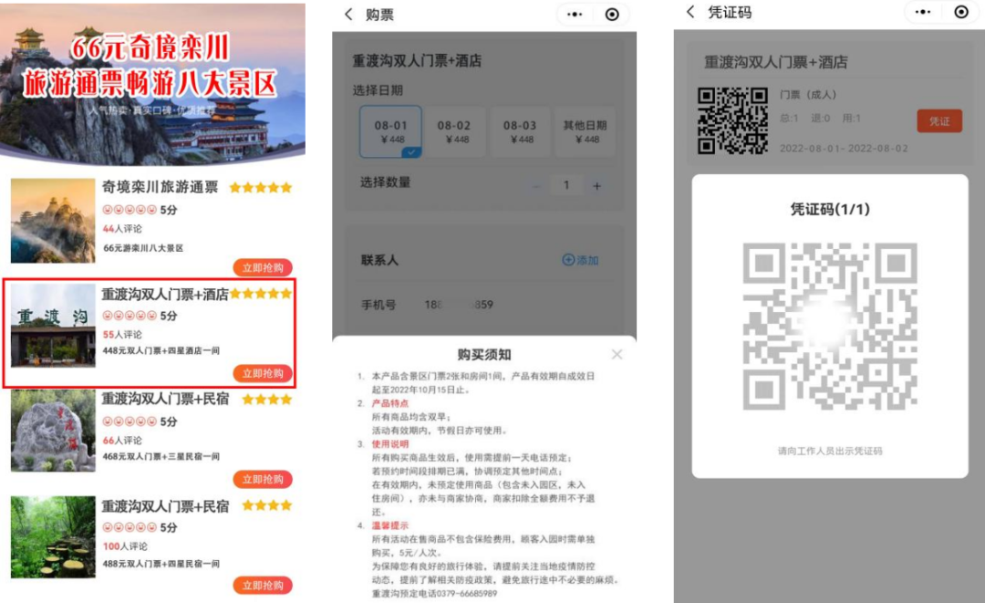Click 添加 plus icon for contact

click(x=569, y=260)
